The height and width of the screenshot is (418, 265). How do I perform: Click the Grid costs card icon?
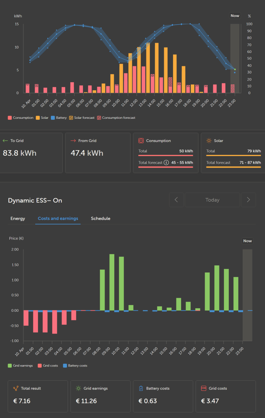tap(204, 388)
